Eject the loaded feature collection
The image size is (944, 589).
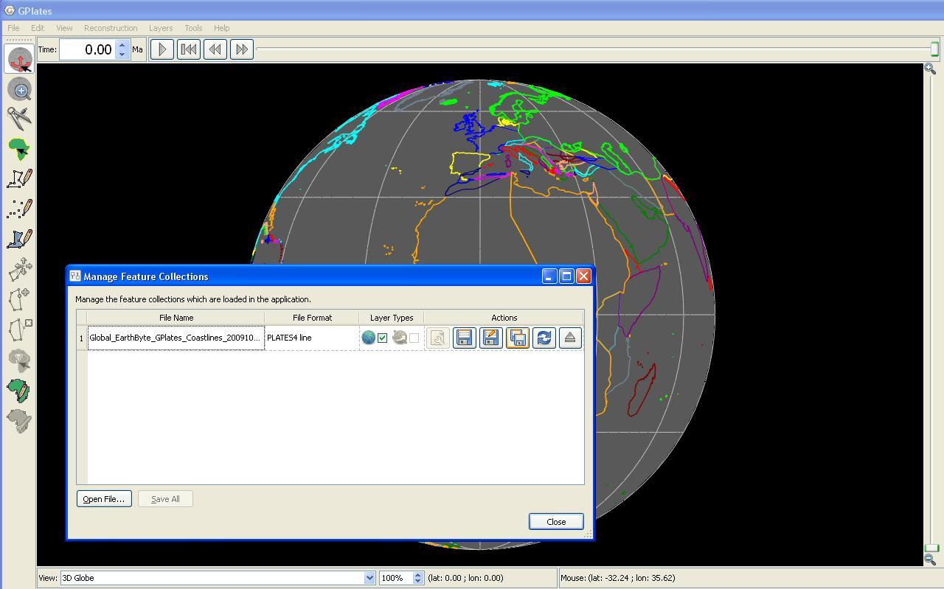pyautogui.click(x=569, y=338)
